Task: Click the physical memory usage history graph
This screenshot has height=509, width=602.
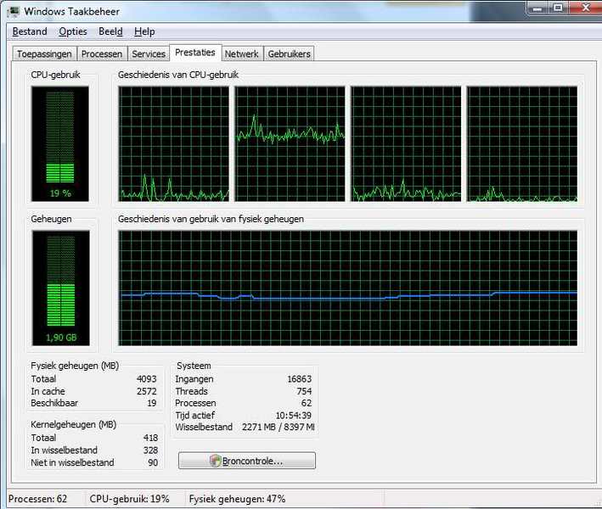Action: click(348, 288)
